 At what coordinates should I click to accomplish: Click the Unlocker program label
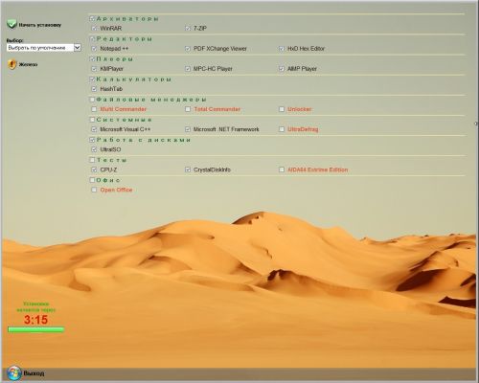coord(299,109)
